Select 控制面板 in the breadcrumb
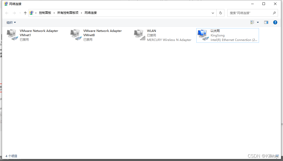Screen dimensions: 283x161 (45, 13)
